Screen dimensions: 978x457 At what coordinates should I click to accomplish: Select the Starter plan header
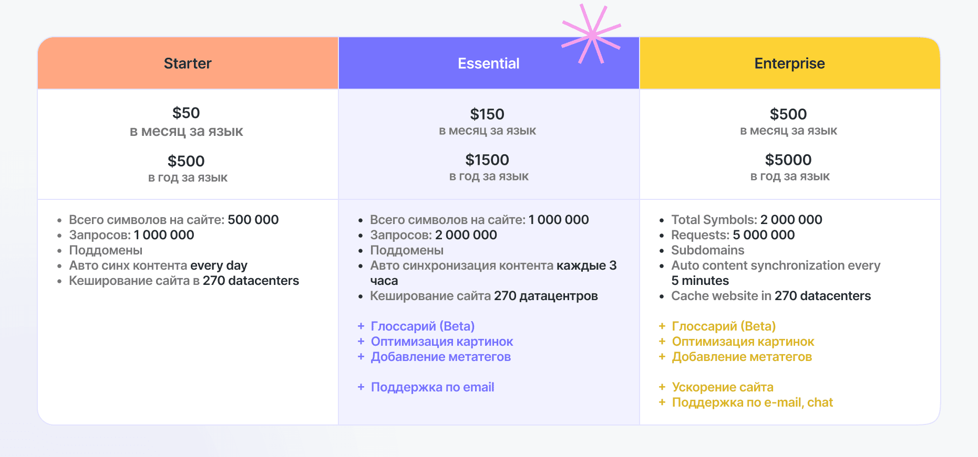click(188, 63)
